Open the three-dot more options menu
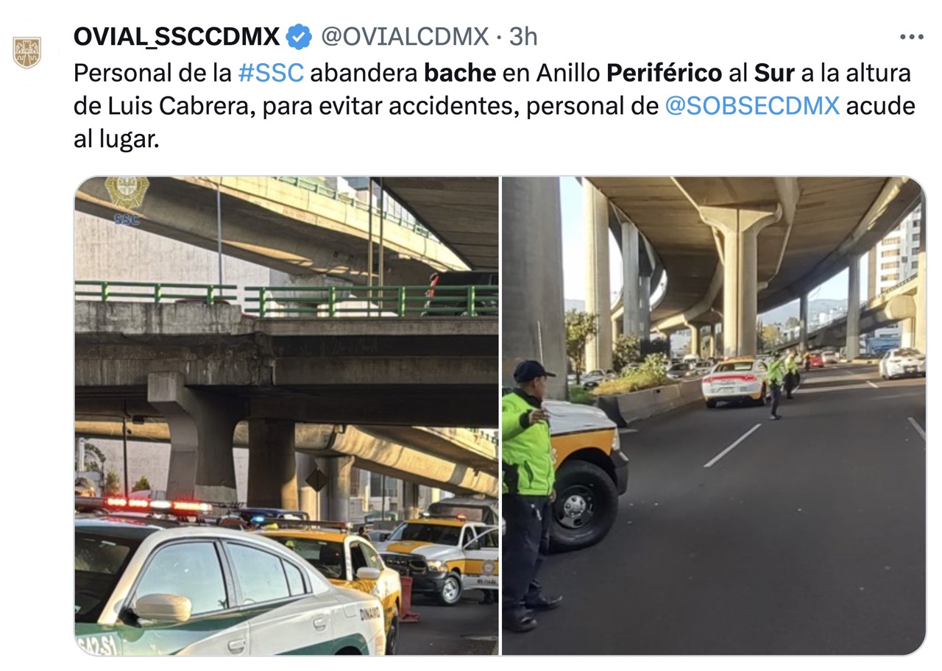 click(x=911, y=37)
